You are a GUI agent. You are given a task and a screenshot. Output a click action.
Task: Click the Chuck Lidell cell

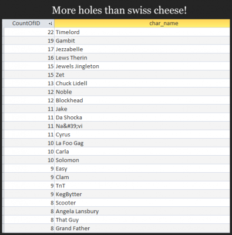point(142,83)
